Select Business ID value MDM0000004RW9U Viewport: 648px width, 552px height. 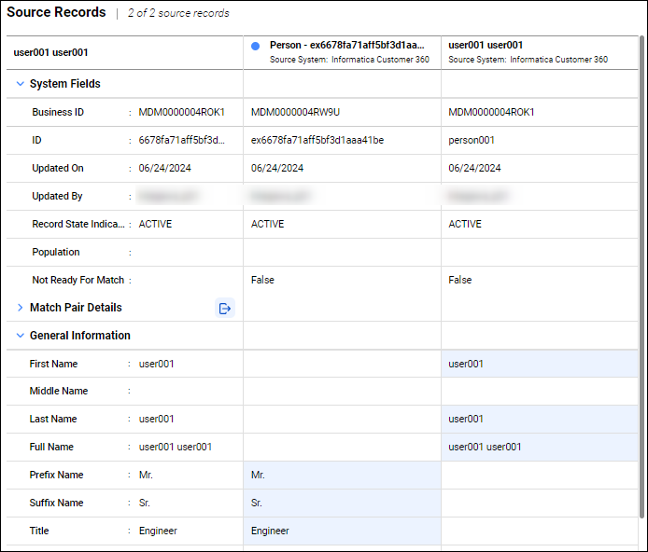(x=295, y=112)
